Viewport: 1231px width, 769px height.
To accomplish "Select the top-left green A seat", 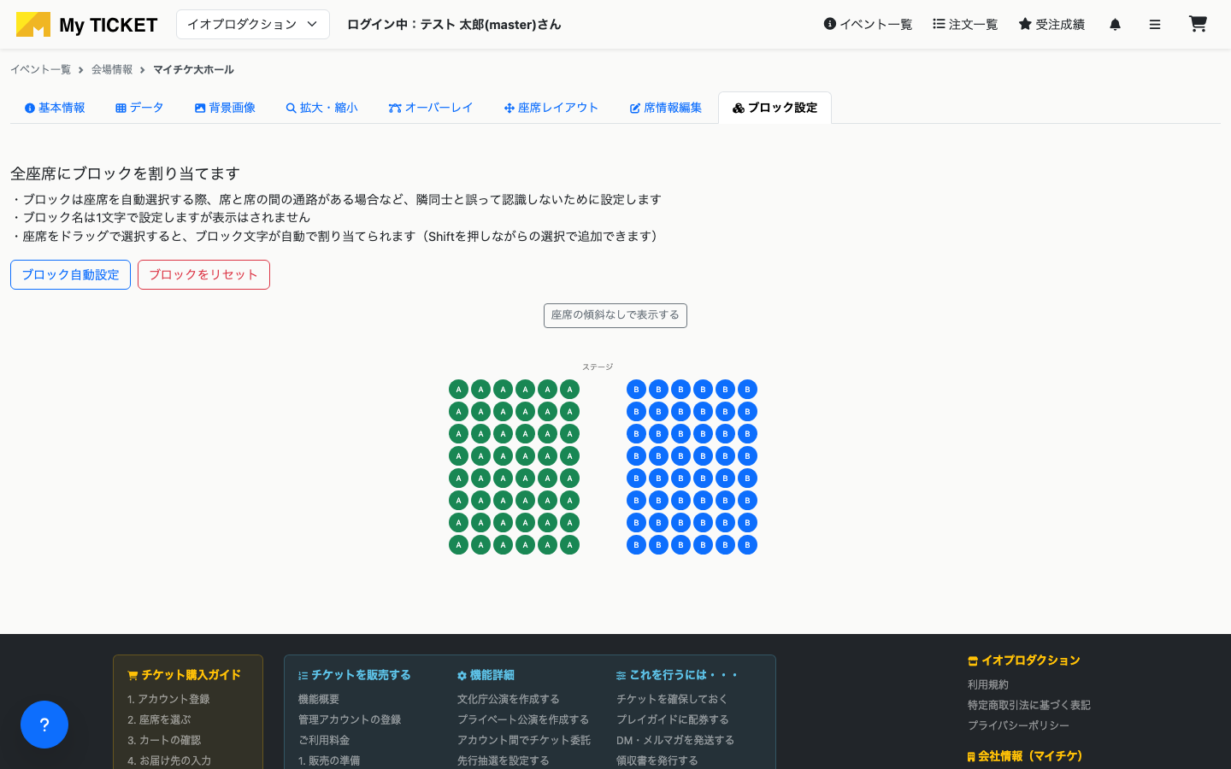I will tap(459, 390).
